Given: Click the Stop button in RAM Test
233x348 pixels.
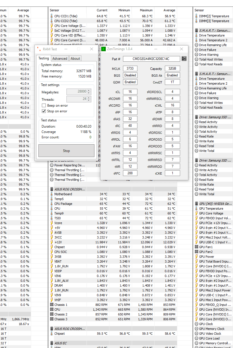Looking at the screenshot, I should coord(66,151).
